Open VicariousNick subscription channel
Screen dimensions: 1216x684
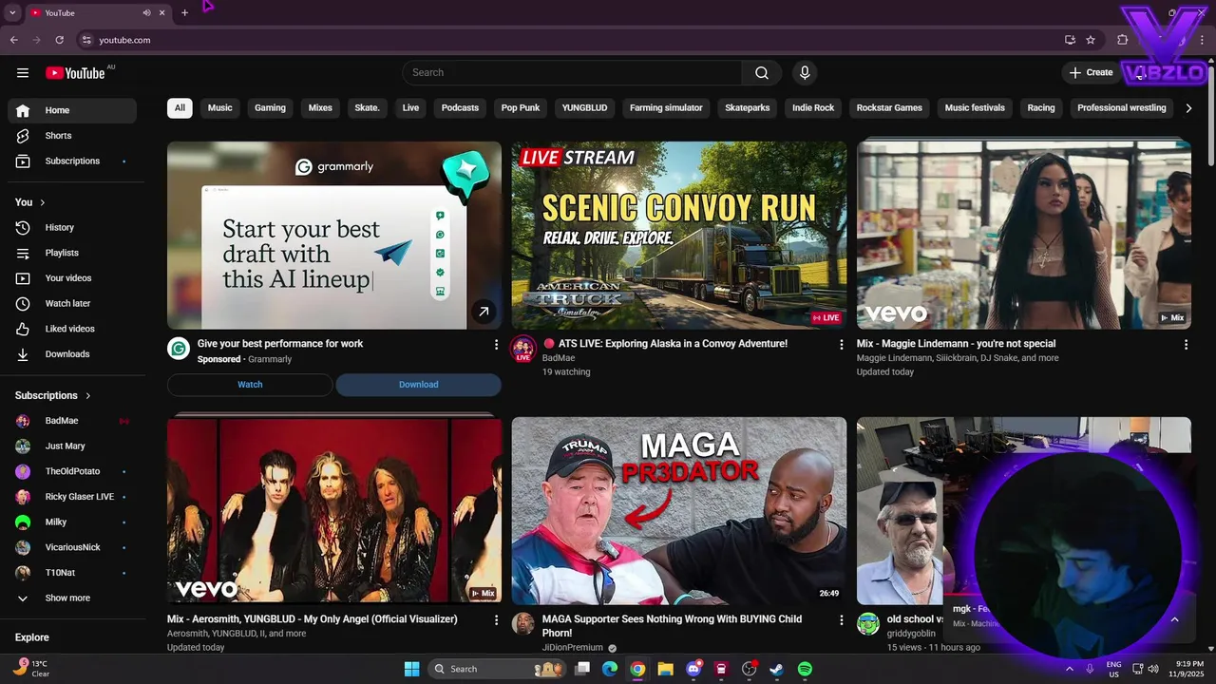72,547
